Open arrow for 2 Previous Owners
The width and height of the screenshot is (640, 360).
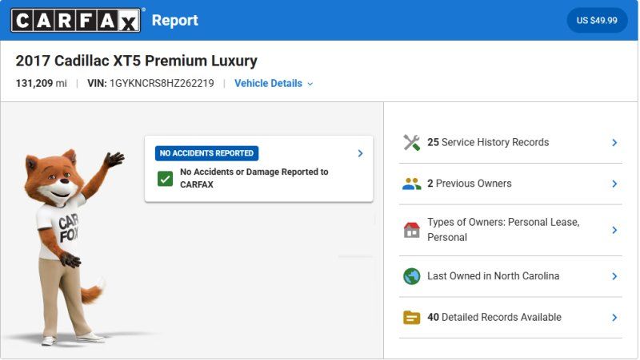614,184
